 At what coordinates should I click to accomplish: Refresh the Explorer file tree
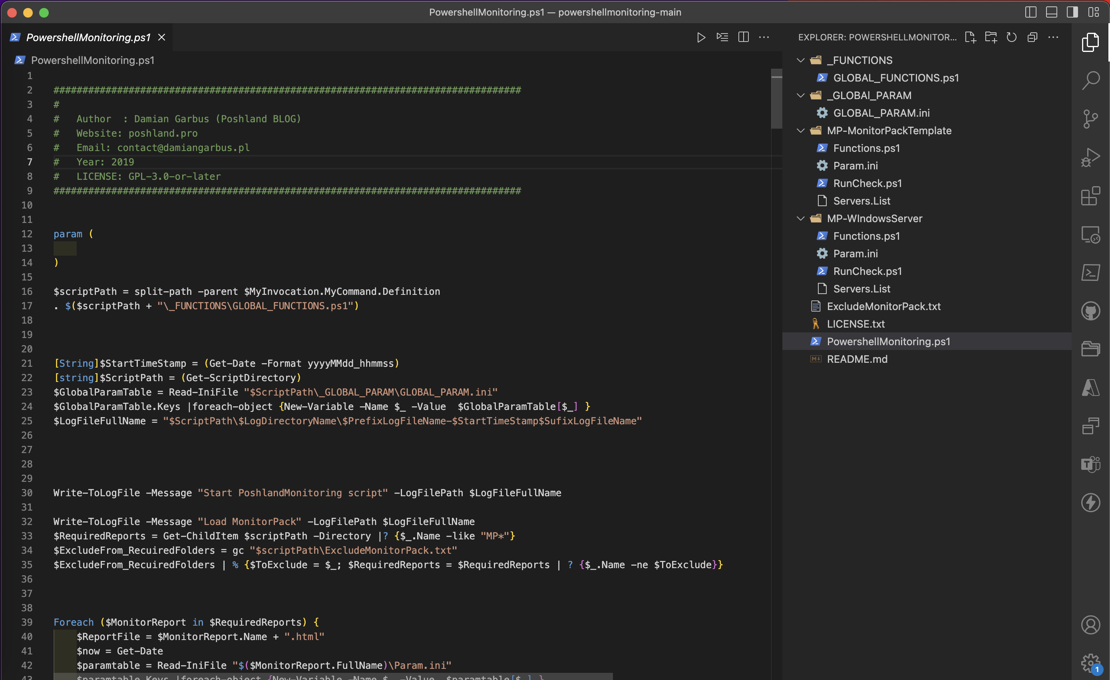coord(1011,38)
